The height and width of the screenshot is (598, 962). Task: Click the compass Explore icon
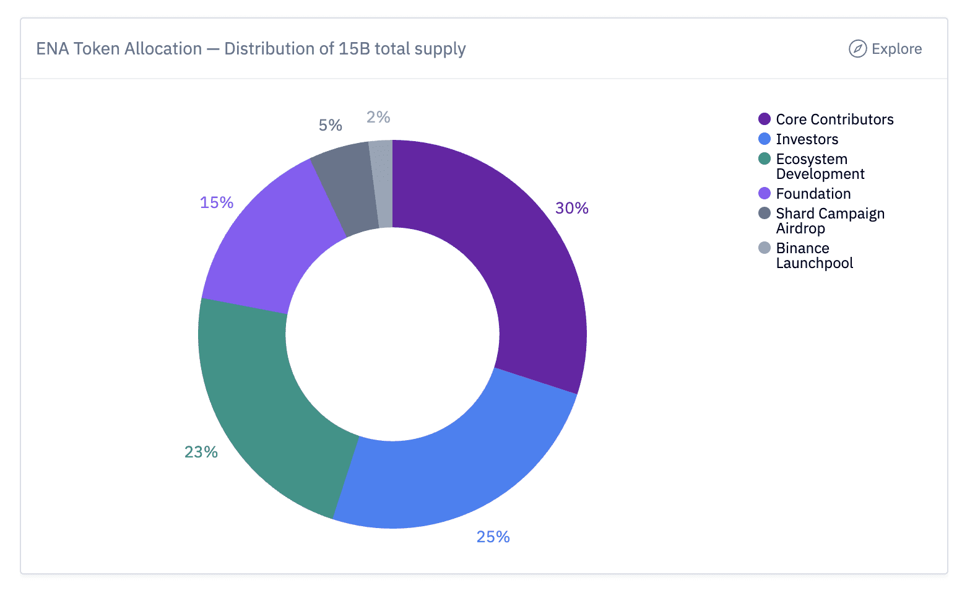click(x=857, y=49)
